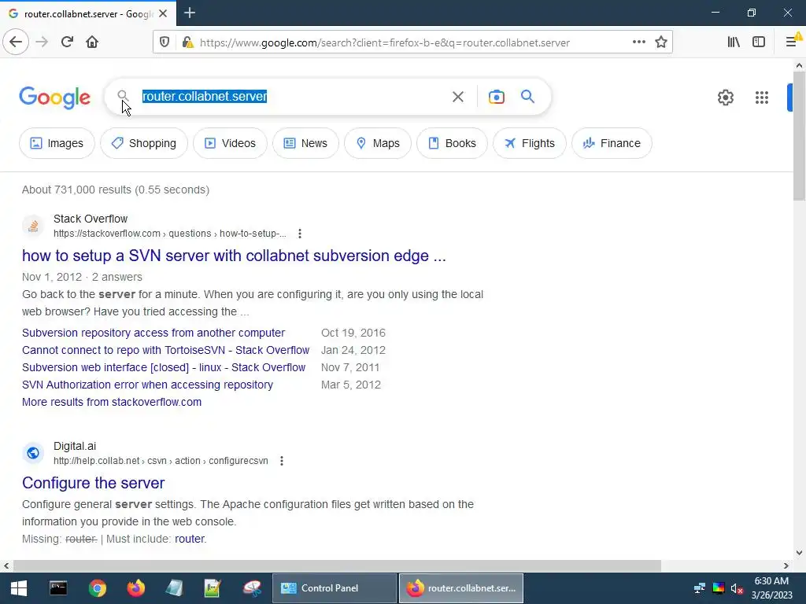Open tracking protection shield icon
806x604 pixels.
tap(165, 42)
